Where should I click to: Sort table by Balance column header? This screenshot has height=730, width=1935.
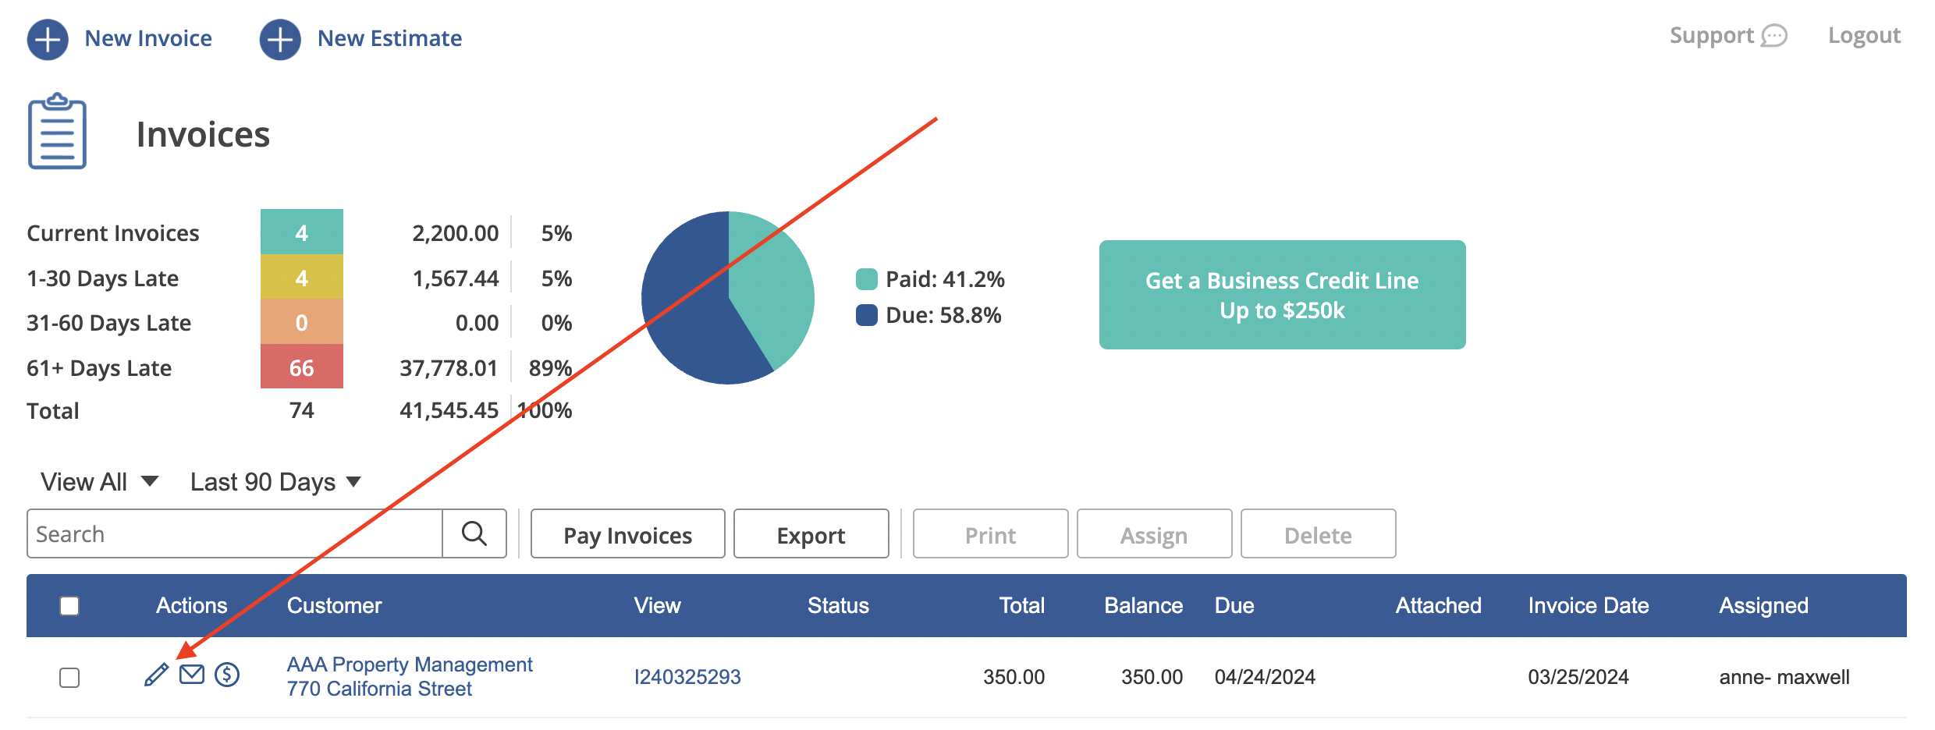(x=1143, y=605)
